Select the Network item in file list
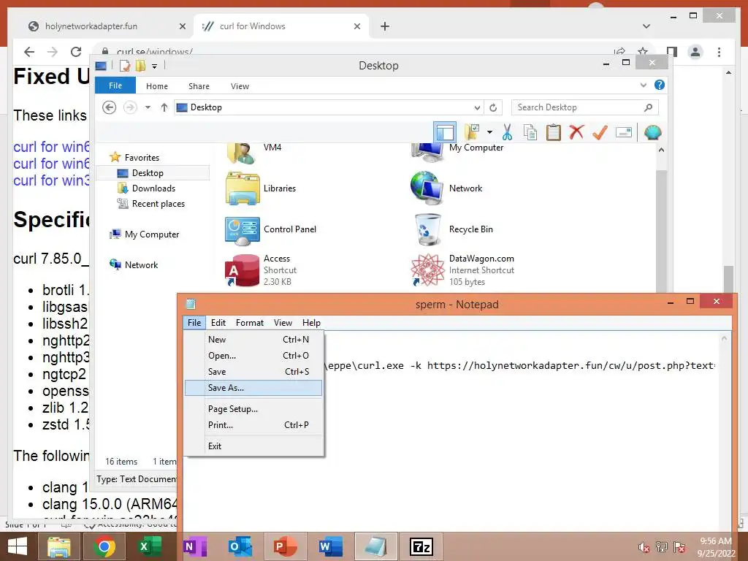Screen dimensions: 748x561 (x=446, y=188)
